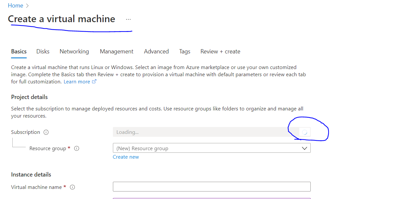Click the Subscription field label
Image resolution: width=408 pixels, height=199 pixels.
click(26, 132)
